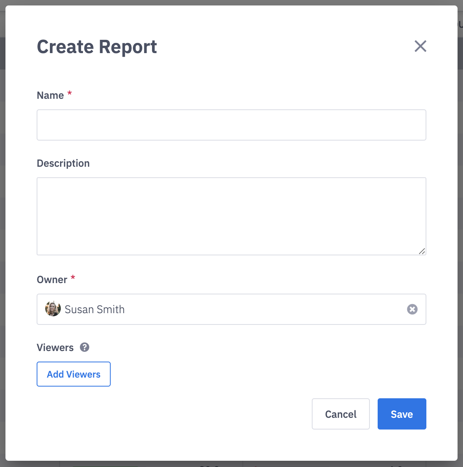Click the Create Report heading
Image resolution: width=463 pixels, height=467 pixels.
pos(97,47)
